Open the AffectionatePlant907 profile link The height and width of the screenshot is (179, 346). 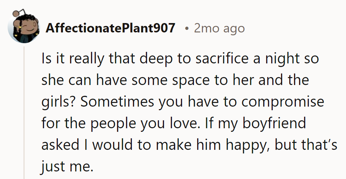(x=111, y=28)
